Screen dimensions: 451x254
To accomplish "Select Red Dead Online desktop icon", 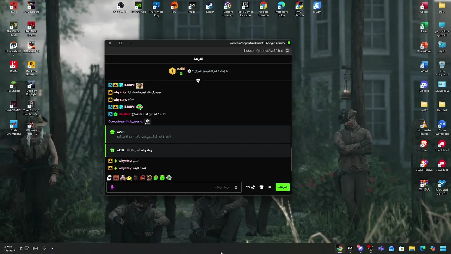I will click(31, 29).
